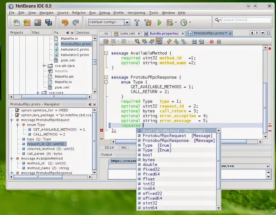This screenshot has width=276, height=215.
Task: Choose sint64 from the completion list
Action: click(x=177, y=208)
